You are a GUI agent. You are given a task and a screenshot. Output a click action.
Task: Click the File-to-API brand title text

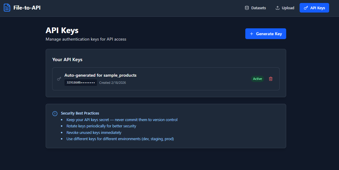click(x=27, y=8)
